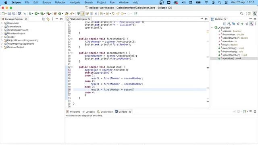Click the Save toolbar icon
Image resolution: width=258 pixels, height=145 pixels.
click(x=9, y=14)
